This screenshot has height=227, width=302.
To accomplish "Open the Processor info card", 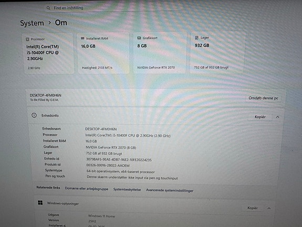I will (x=49, y=53).
